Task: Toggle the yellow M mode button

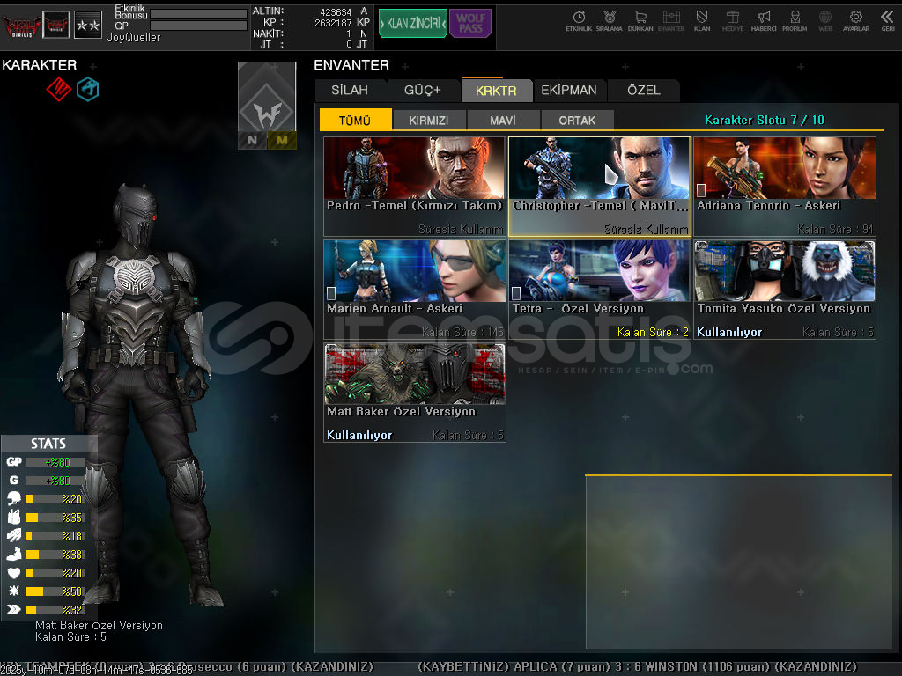Action: pyautogui.click(x=282, y=140)
